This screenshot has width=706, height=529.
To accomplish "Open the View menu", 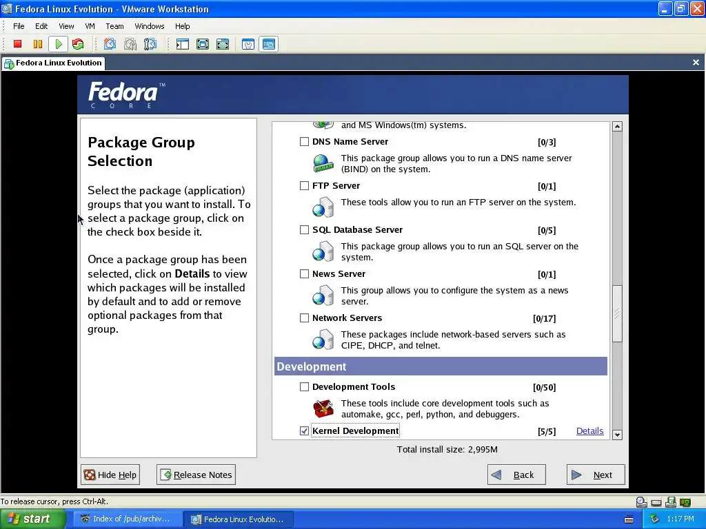I will (66, 26).
